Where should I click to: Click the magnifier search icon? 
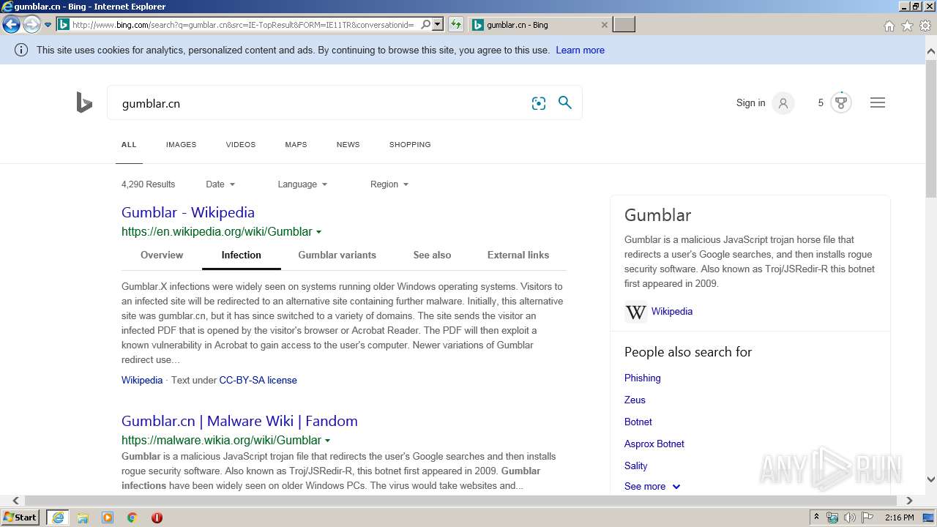(x=565, y=102)
